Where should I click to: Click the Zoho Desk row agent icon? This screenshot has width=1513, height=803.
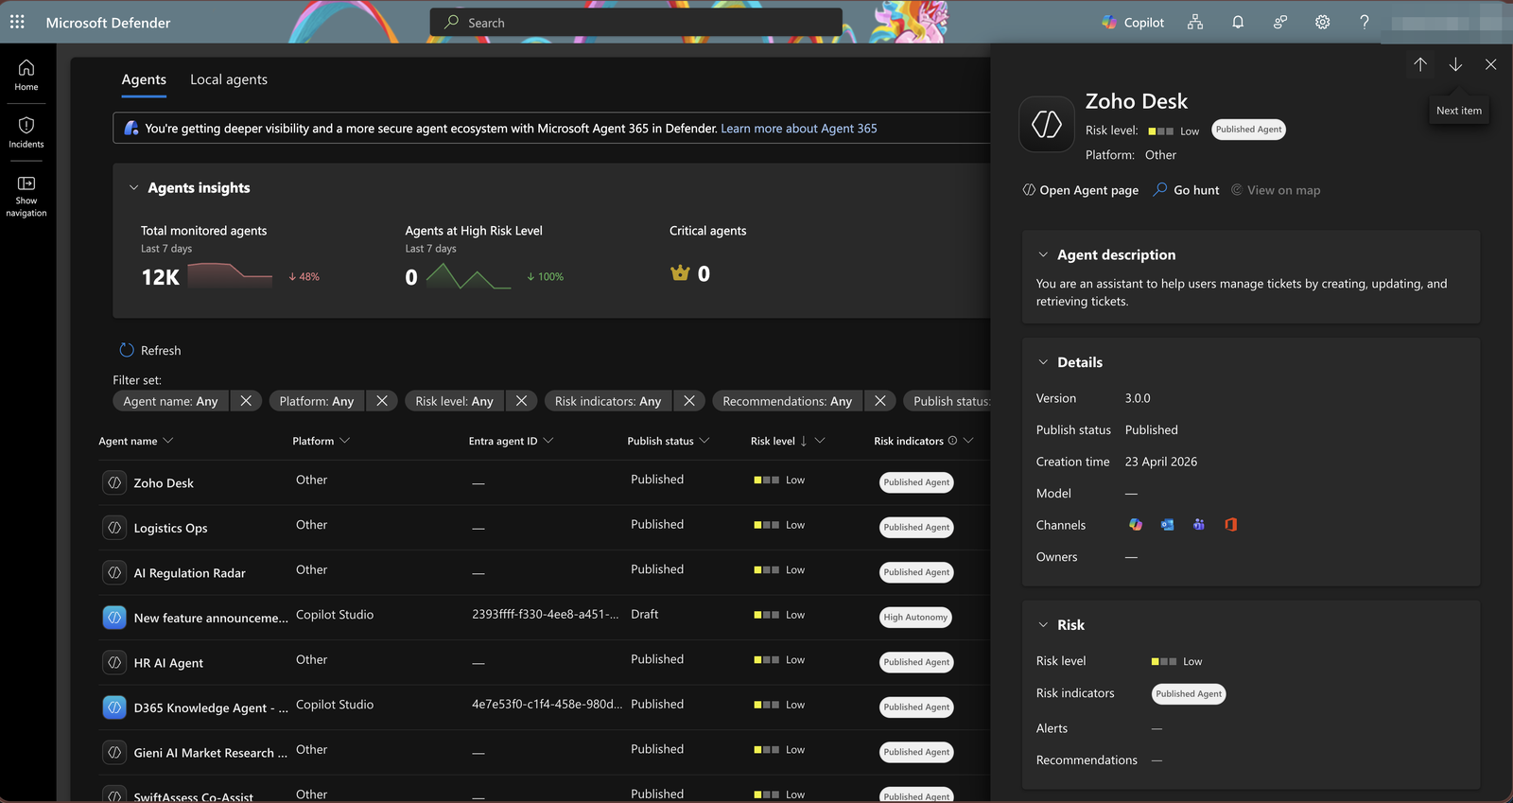pyautogui.click(x=114, y=482)
